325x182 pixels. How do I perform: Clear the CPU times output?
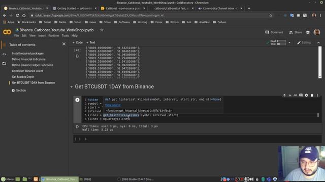coord(77,127)
